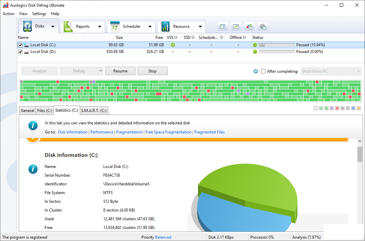
Task: Expand the Scheduler dropdown arrow
Action: tap(150, 26)
